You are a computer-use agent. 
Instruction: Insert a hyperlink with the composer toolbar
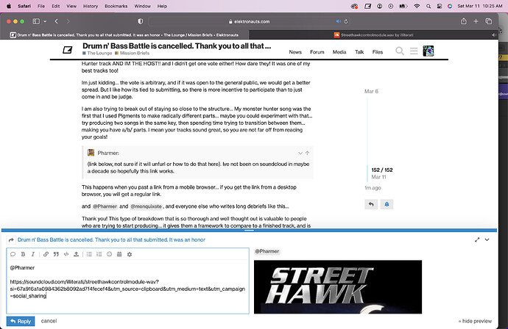point(46,254)
